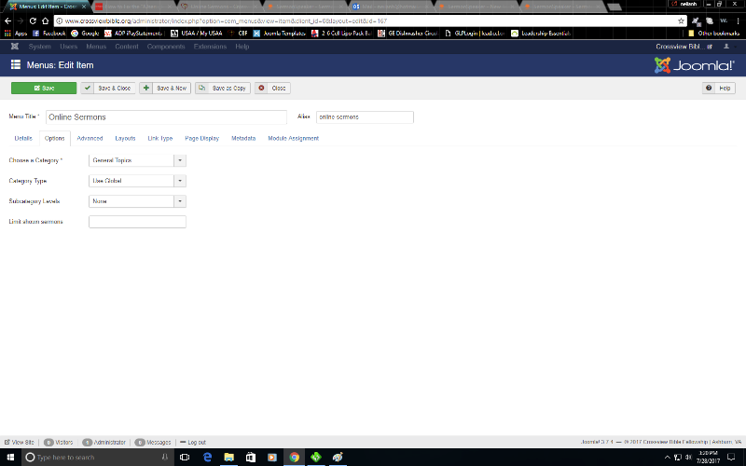The height and width of the screenshot is (466, 746).
Task: Open the ADP iPayStatements bookmark
Action: tap(133, 34)
